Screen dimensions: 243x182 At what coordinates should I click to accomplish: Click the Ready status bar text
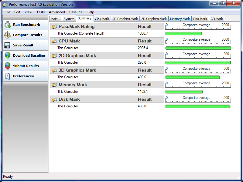[x=8, y=177]
